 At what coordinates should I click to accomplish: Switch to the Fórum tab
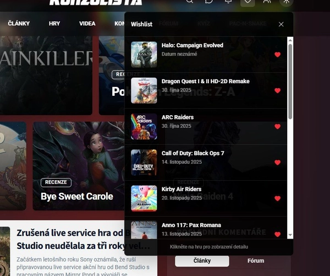[256, 261]
